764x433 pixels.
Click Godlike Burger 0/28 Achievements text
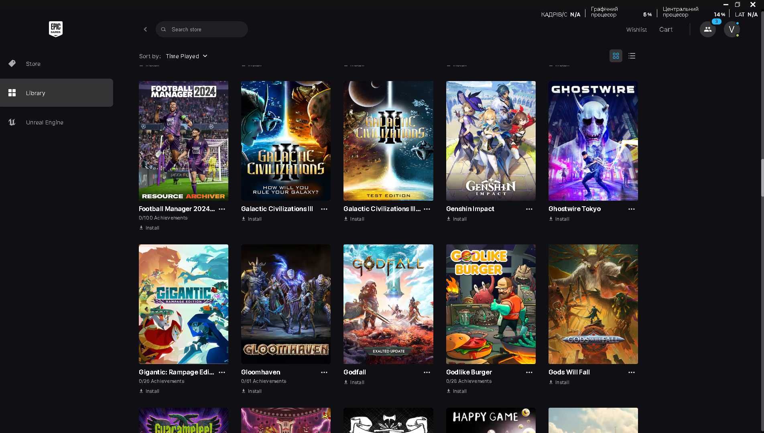[469, 381]
